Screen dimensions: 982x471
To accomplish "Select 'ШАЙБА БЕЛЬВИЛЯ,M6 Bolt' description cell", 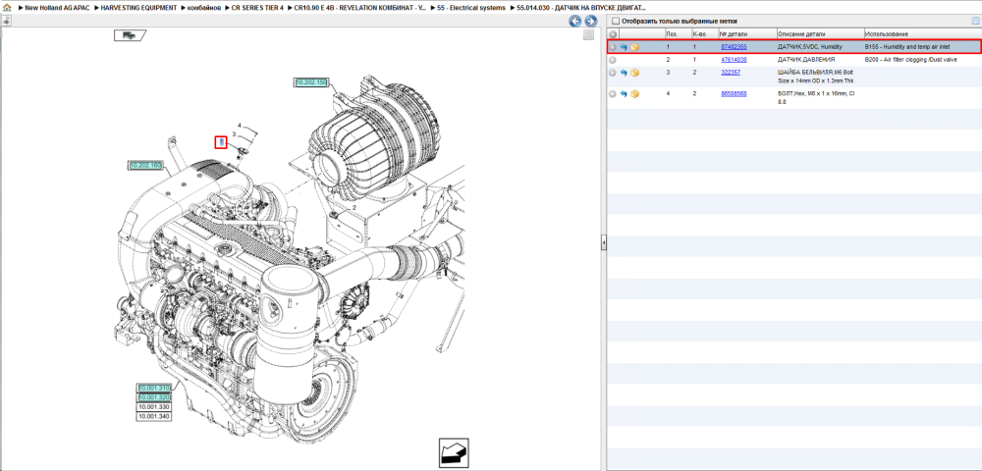I will [x=815, y=73].
